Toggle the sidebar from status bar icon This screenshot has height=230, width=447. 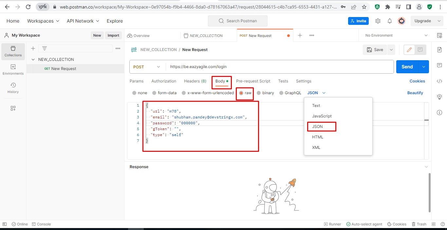coord(5,224)
